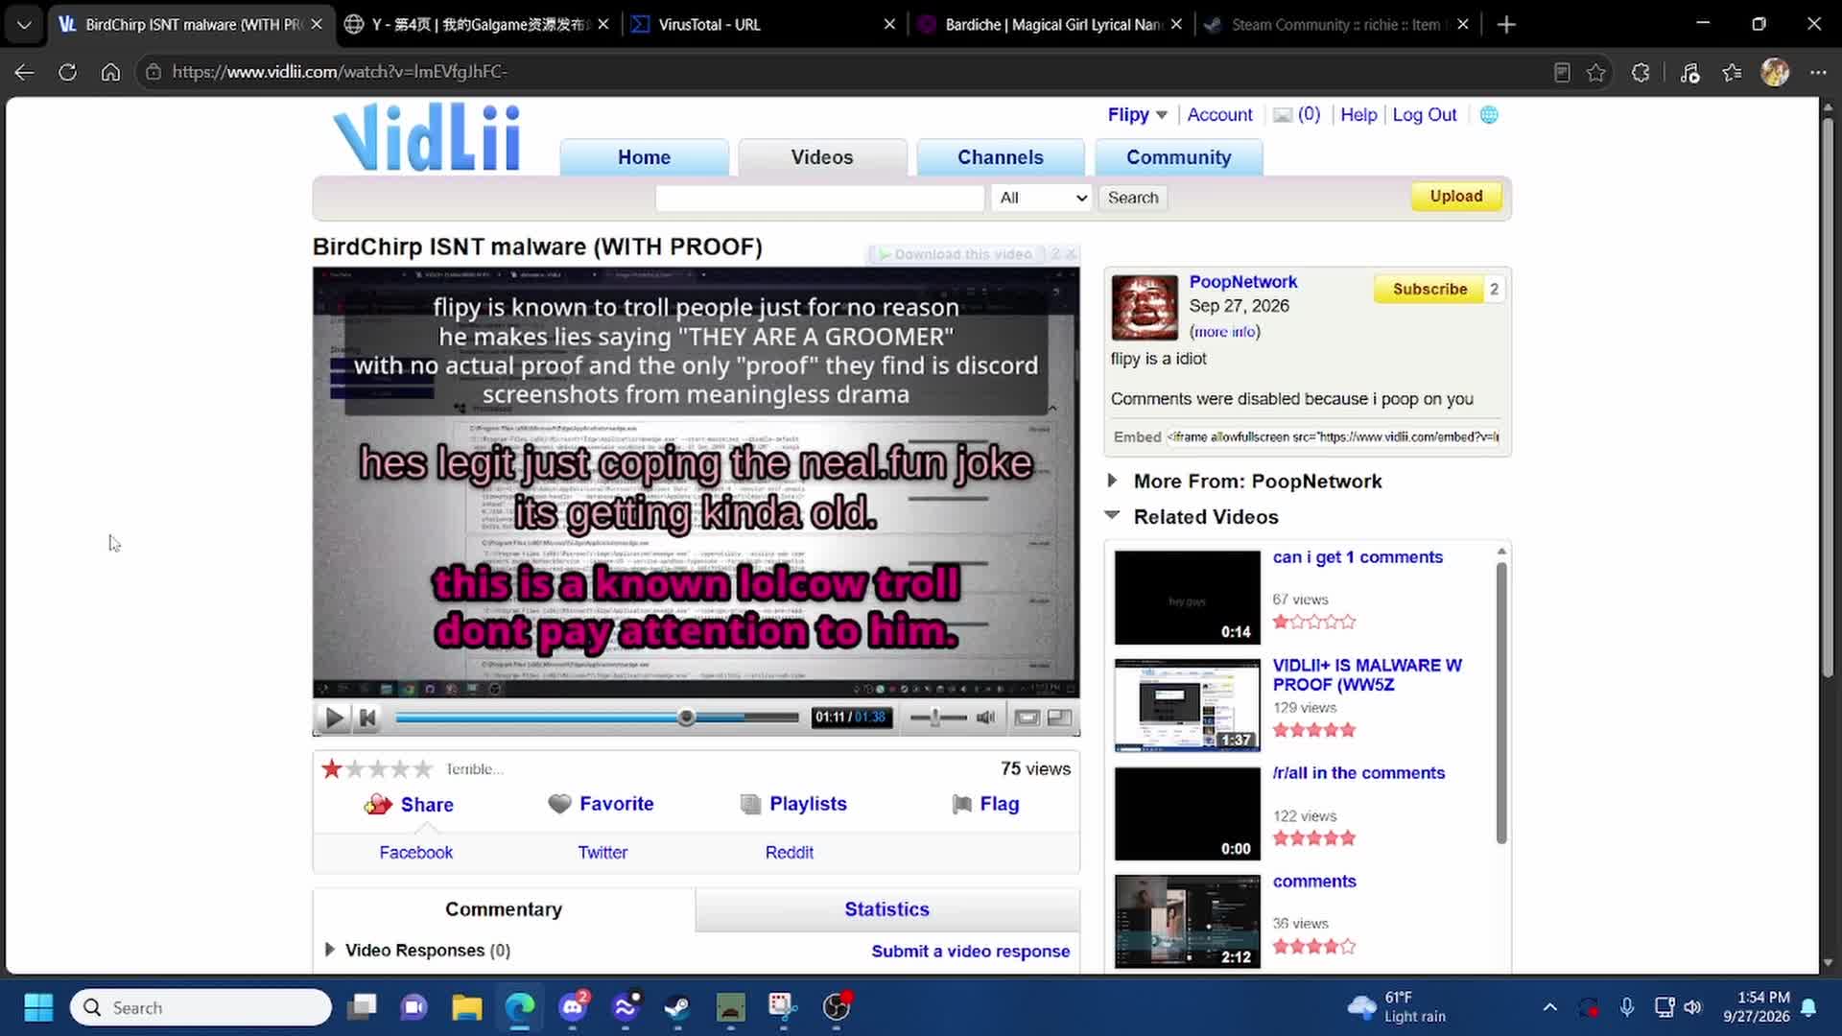The height and width of the screenshot is (1036, 1842).
Task: Click the browser profile avatar
Action: click(x=1775, y=72)
